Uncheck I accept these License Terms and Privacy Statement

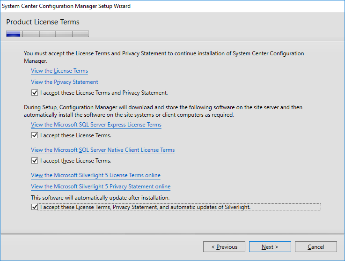click(35, 92)
